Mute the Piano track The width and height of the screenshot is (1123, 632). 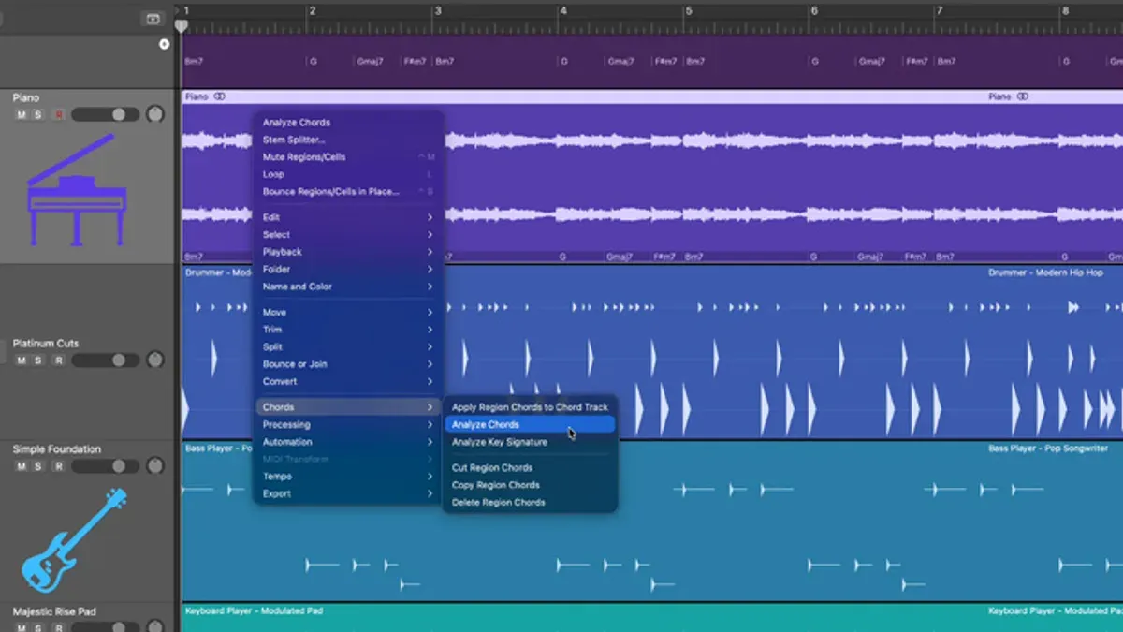point(22,114)
